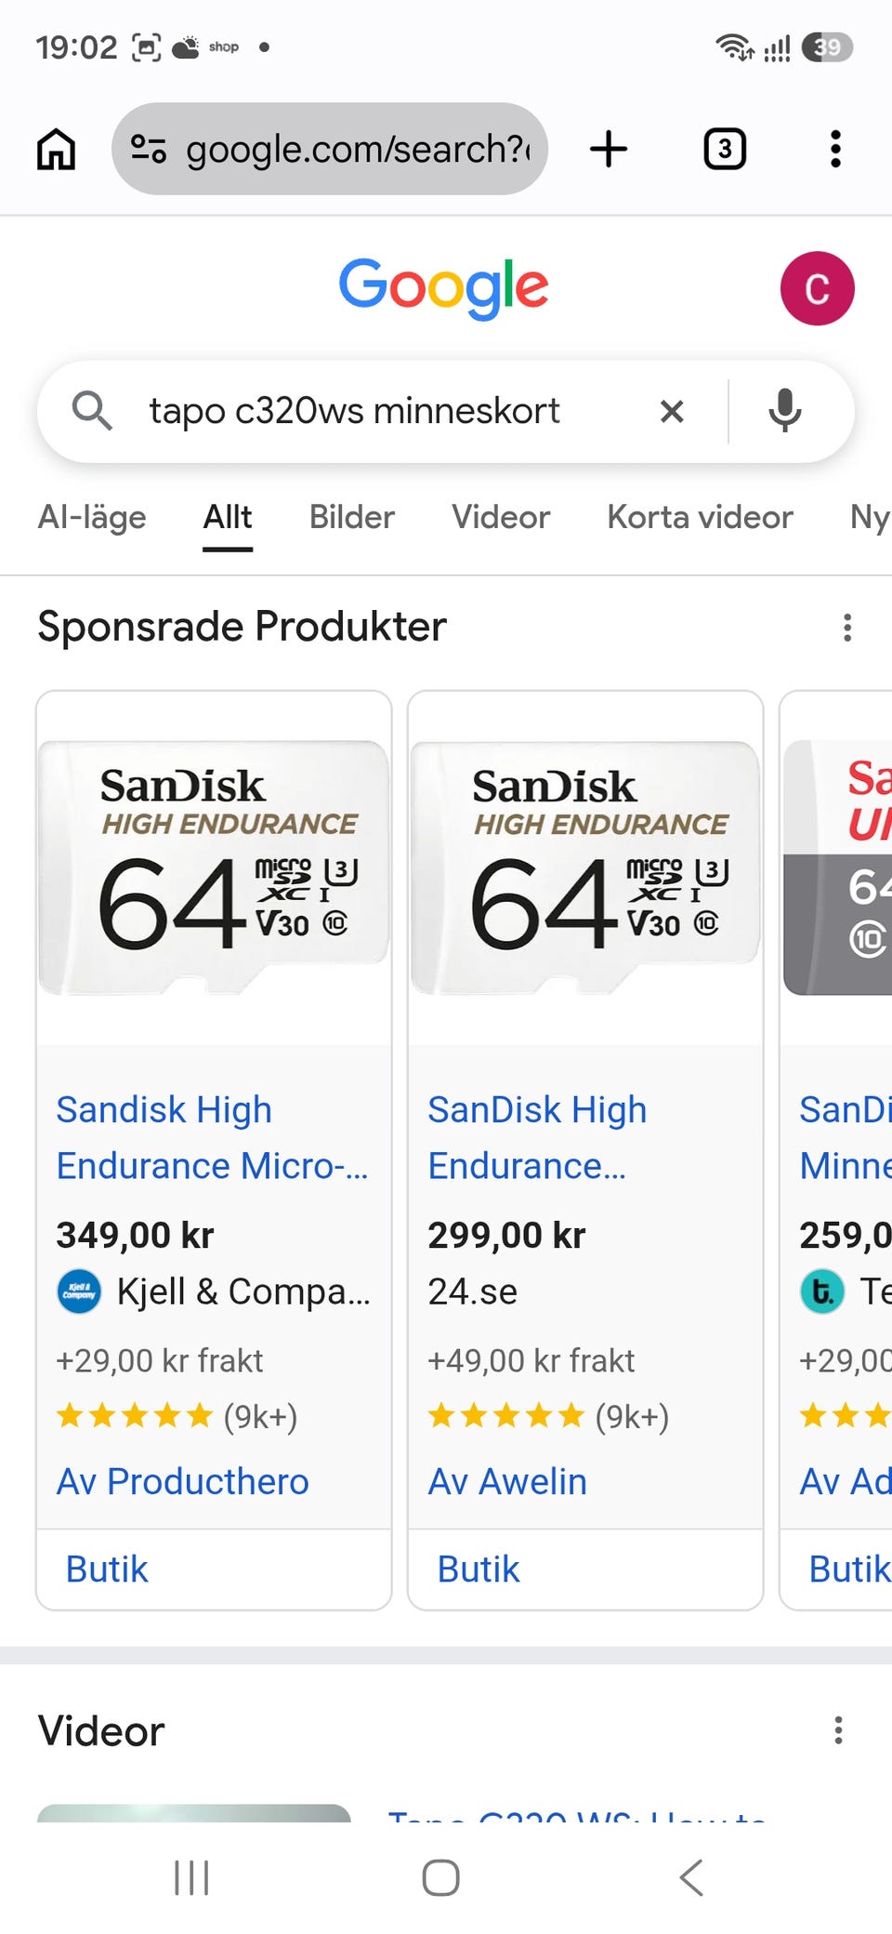Open the Korta videor tab
892x1934 pixels.
[x=700, y=517]
